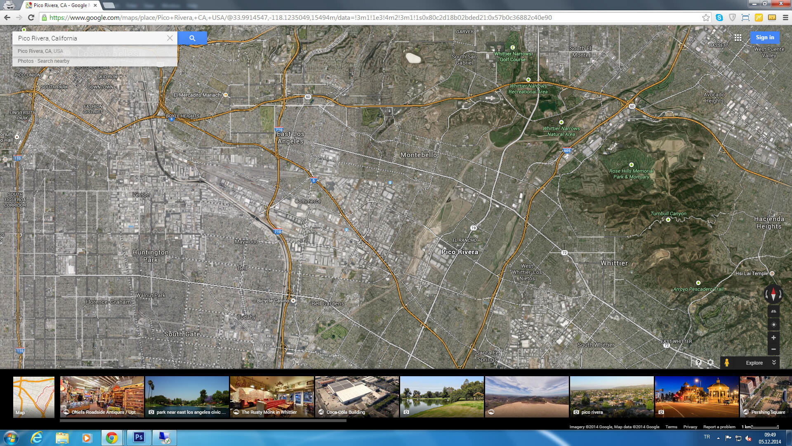The height and width of the screenshot is (446, 792).
Task: Click the Search nearby link
Action: coord(53,61)
